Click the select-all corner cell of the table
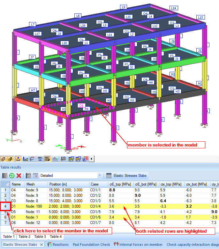This screenshot has width=219, height=249. (5, 184)
